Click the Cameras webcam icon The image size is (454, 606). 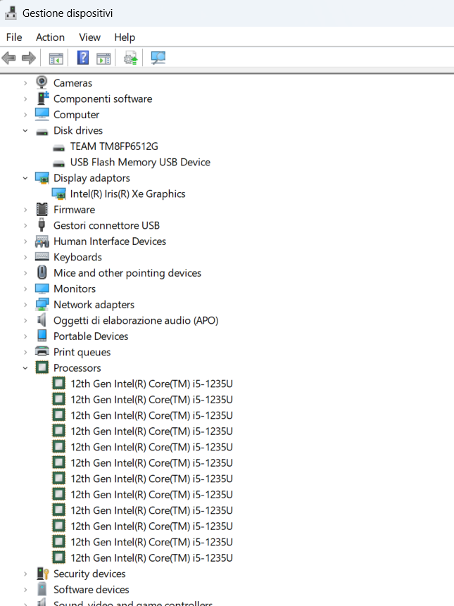click(42, 82)
